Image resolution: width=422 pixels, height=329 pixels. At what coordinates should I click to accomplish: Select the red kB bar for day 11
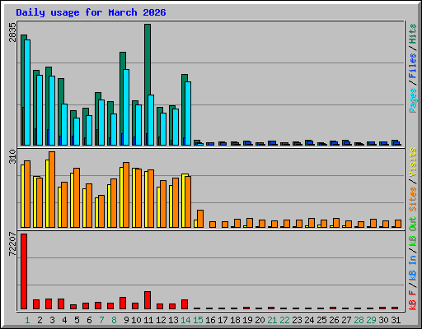tap(148, 300)
